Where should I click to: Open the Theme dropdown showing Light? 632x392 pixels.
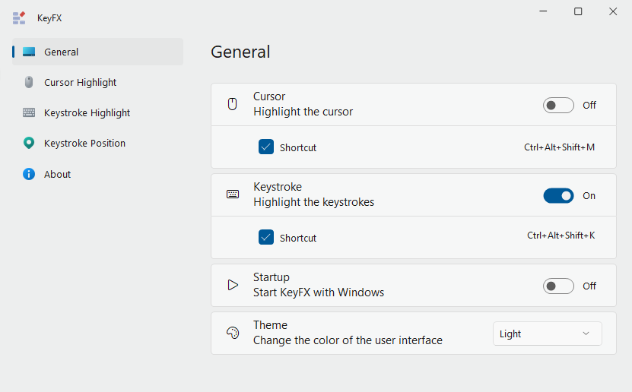[x=547, y=334]
